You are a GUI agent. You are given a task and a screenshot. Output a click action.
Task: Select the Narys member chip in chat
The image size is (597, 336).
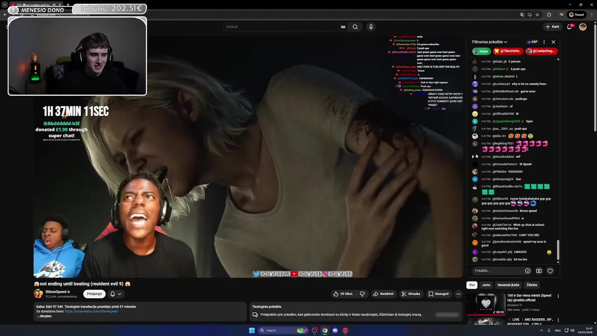(x=481, y=51)
